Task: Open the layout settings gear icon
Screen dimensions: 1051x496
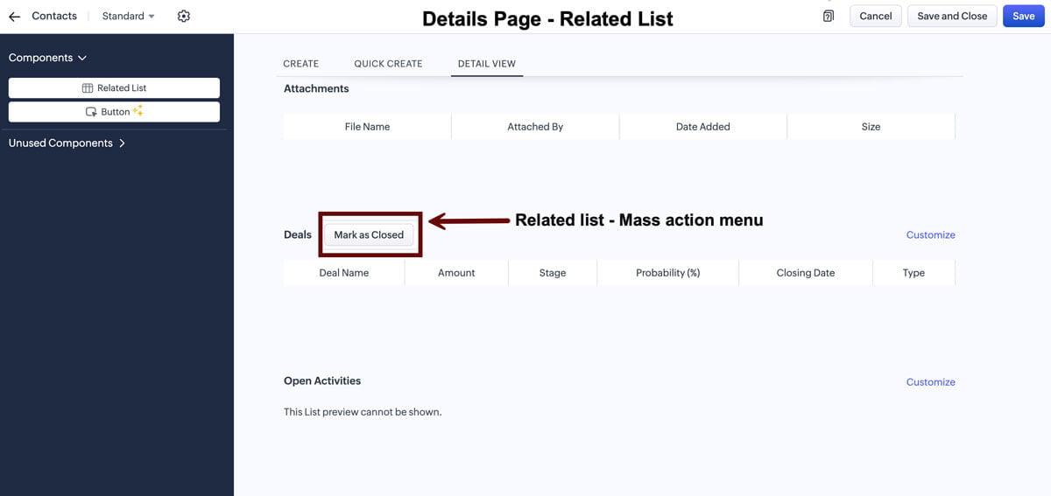Action: 183,16
